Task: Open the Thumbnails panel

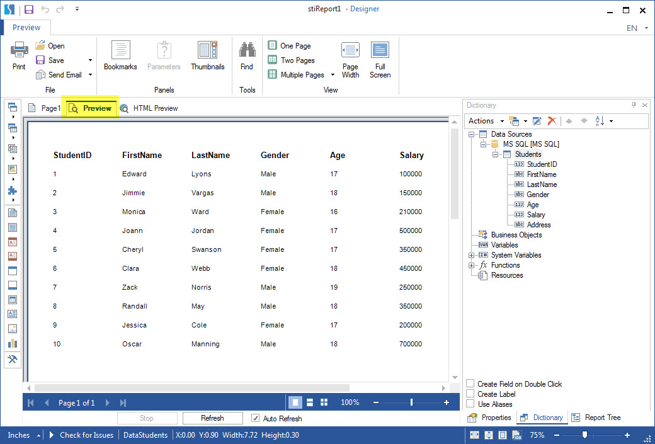Action: pos(208,57)
